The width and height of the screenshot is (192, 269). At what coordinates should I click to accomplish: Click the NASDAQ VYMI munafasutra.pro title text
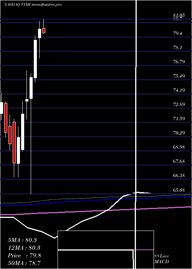click(33, 5)
